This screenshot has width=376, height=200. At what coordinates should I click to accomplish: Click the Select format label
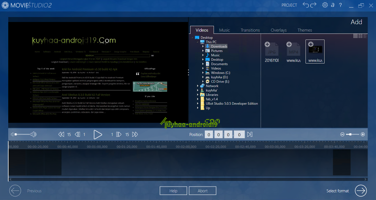337,191
